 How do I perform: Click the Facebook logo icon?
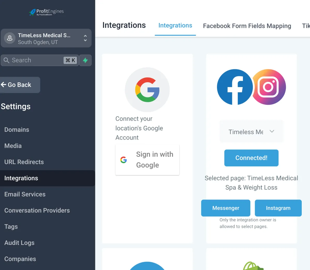point(235,87)
